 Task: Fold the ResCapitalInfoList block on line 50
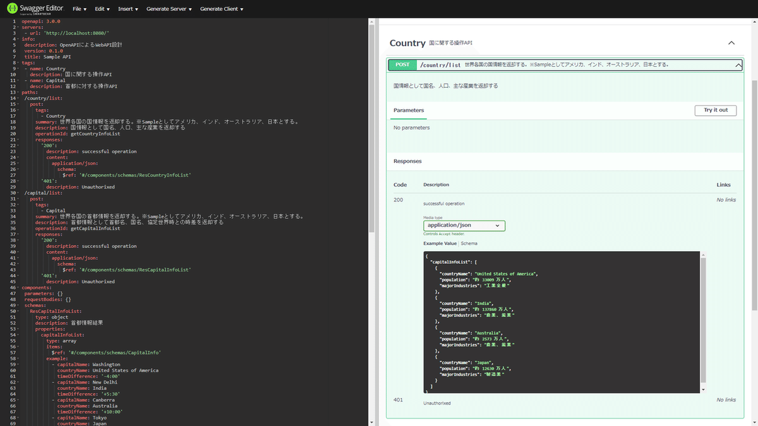(x=18, y=311)
